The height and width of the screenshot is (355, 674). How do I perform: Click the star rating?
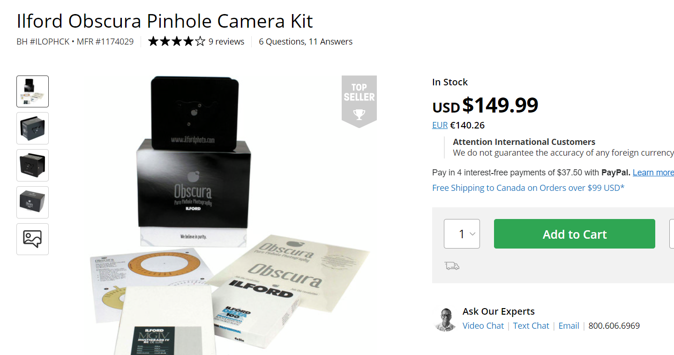(x=176, y=42)
